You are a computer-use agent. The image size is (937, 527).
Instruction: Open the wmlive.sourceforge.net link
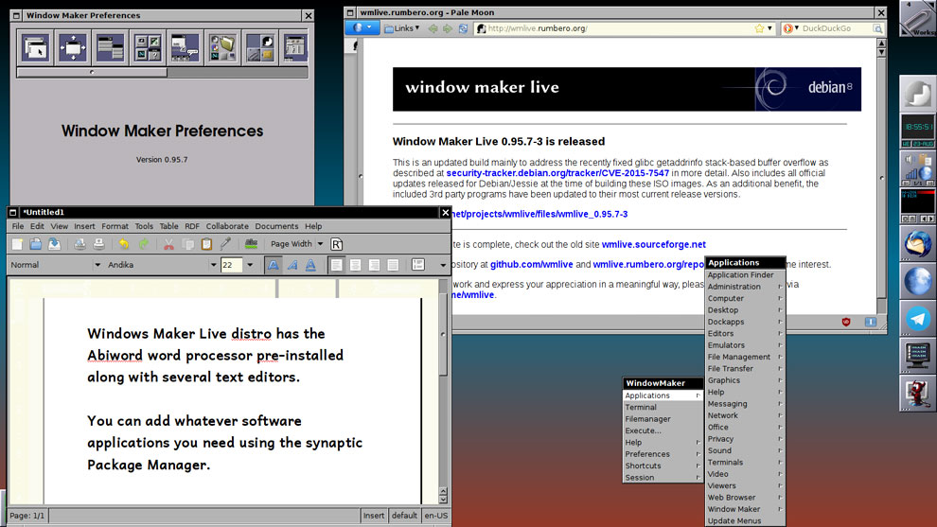point(654,244)
